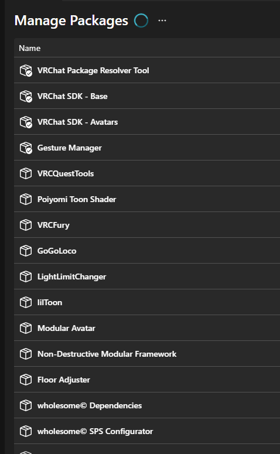Screen dimensions: 280x454
Task: Click the Poiyomi Toon Shader package icon
Action: pyautogui.click(x=26, y=199)
